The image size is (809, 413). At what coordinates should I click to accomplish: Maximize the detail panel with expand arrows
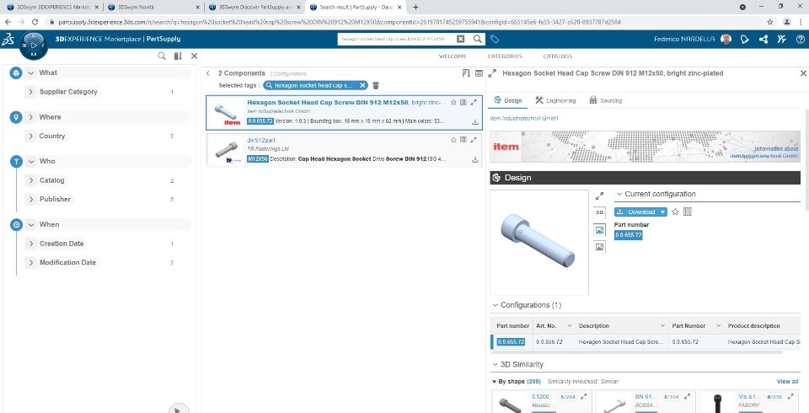coord(492,73)
